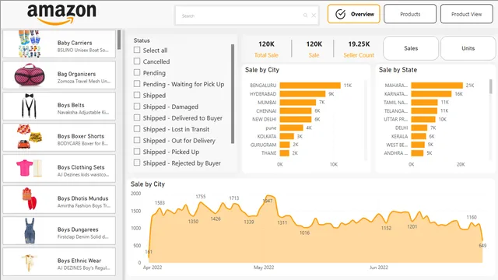Click the Baby Carriers title text
The image size is (498, 280).
(x=75, y=43)
